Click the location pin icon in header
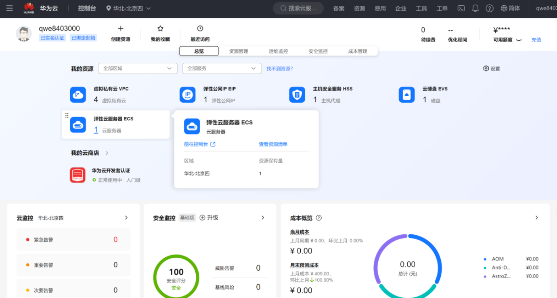 coord(109,8)
